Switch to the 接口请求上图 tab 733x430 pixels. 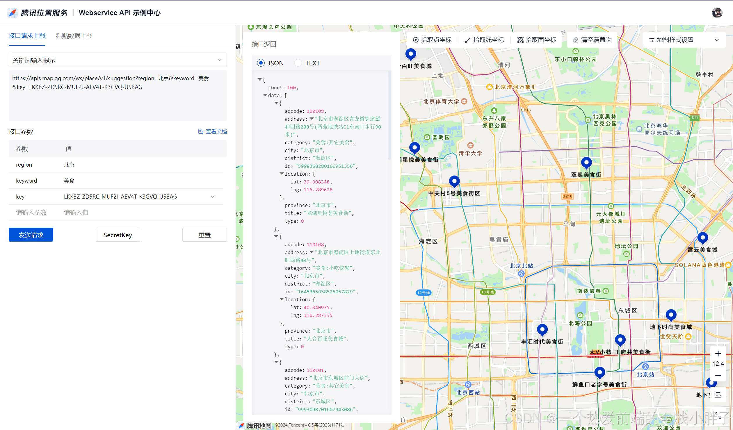point(27,35)
